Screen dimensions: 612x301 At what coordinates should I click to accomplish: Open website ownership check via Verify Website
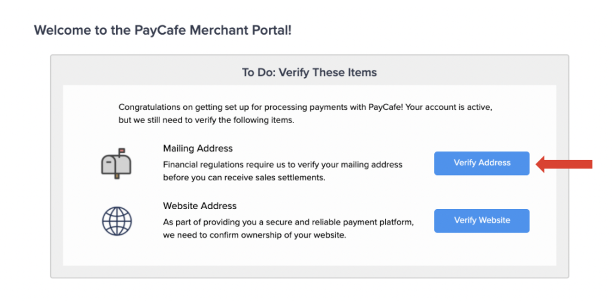(481, 220)
